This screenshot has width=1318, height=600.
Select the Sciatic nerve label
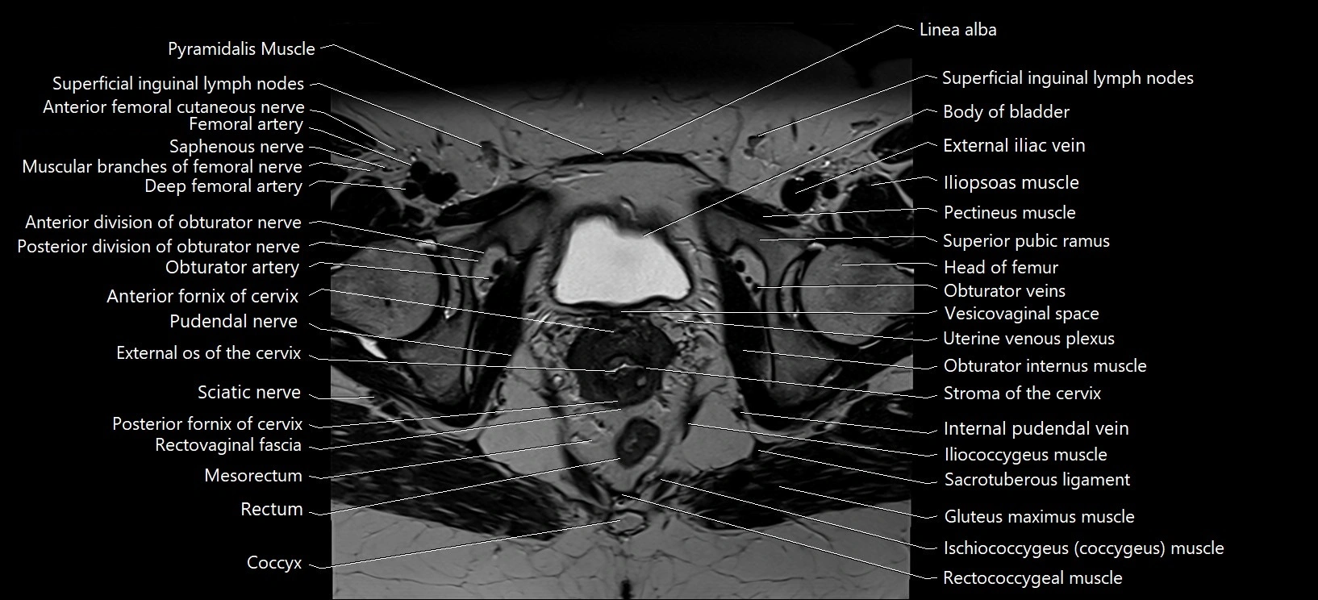click(x=249, y=393)
